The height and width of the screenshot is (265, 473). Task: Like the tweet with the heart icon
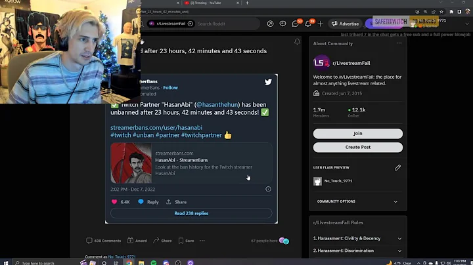pos(114,202)
